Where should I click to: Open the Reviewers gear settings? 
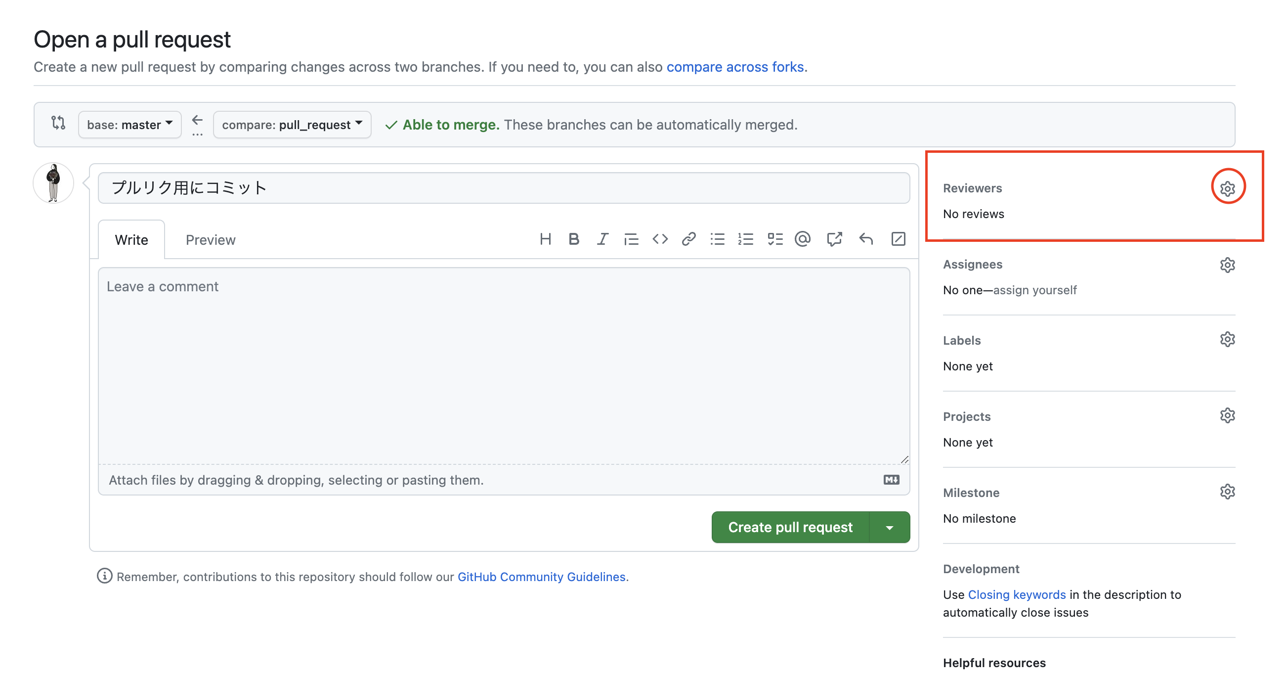(1227, 188)
